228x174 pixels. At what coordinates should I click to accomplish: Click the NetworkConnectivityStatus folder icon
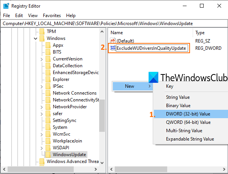48,100
